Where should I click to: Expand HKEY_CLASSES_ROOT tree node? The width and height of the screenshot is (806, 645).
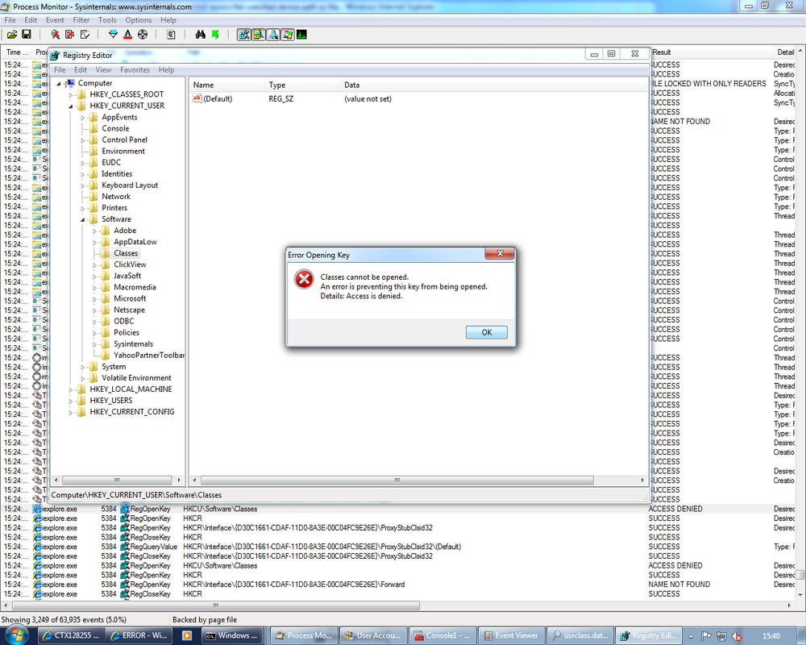pyautogui.click(x=71, y=94)
